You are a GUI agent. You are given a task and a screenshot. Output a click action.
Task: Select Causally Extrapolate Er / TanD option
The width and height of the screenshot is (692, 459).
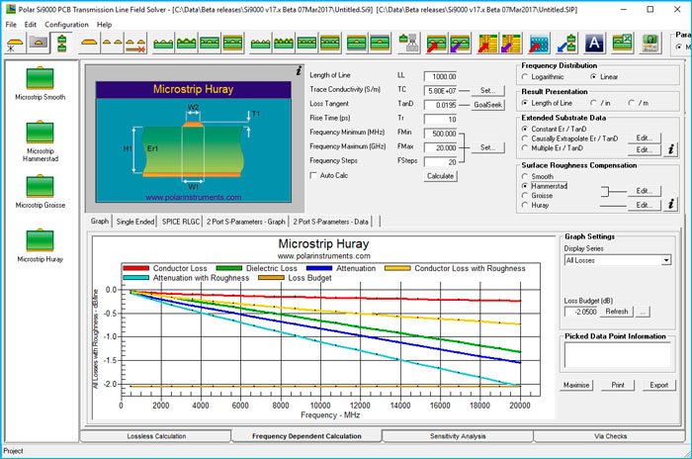click(525, 138)
